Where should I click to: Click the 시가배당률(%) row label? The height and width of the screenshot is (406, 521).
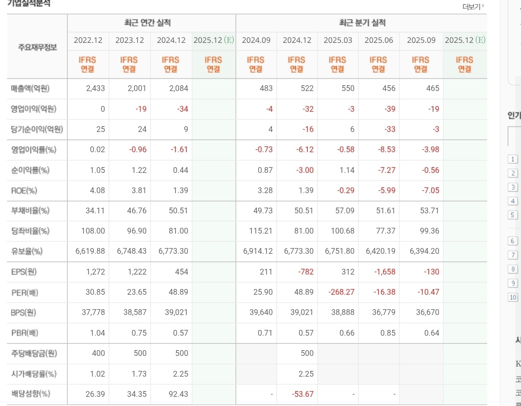point(33,374)
